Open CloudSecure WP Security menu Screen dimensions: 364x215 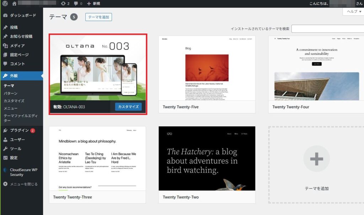click(x=22, y=172)
